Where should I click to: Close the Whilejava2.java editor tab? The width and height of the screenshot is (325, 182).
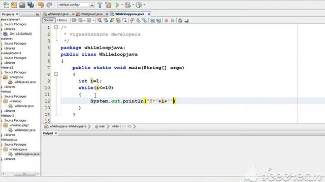pos(107,14)
